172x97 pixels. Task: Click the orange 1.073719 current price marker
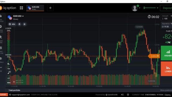tap(154, 56)
